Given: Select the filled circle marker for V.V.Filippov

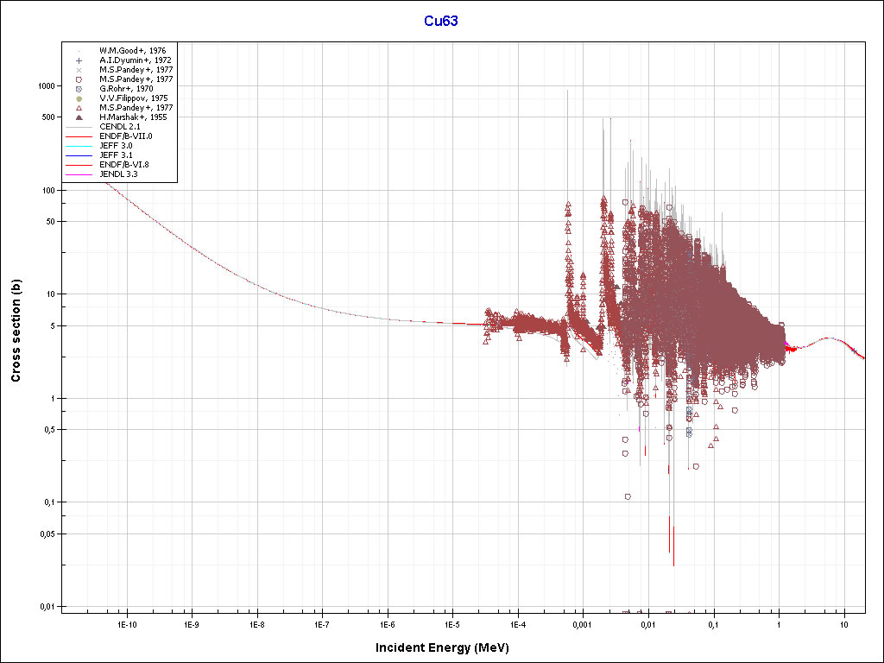Looking at the screenshot, I should pos(79,98).
